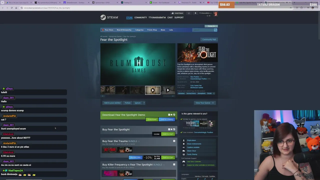This screenshot has width=320, height=180.
Task: Click the question mark beside Killer Frequency BUNDLE
Action: tap(164, 165)
